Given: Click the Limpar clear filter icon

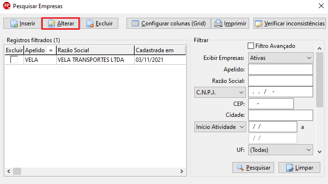Looking at the screenshot, I should [x=290, y=168].
